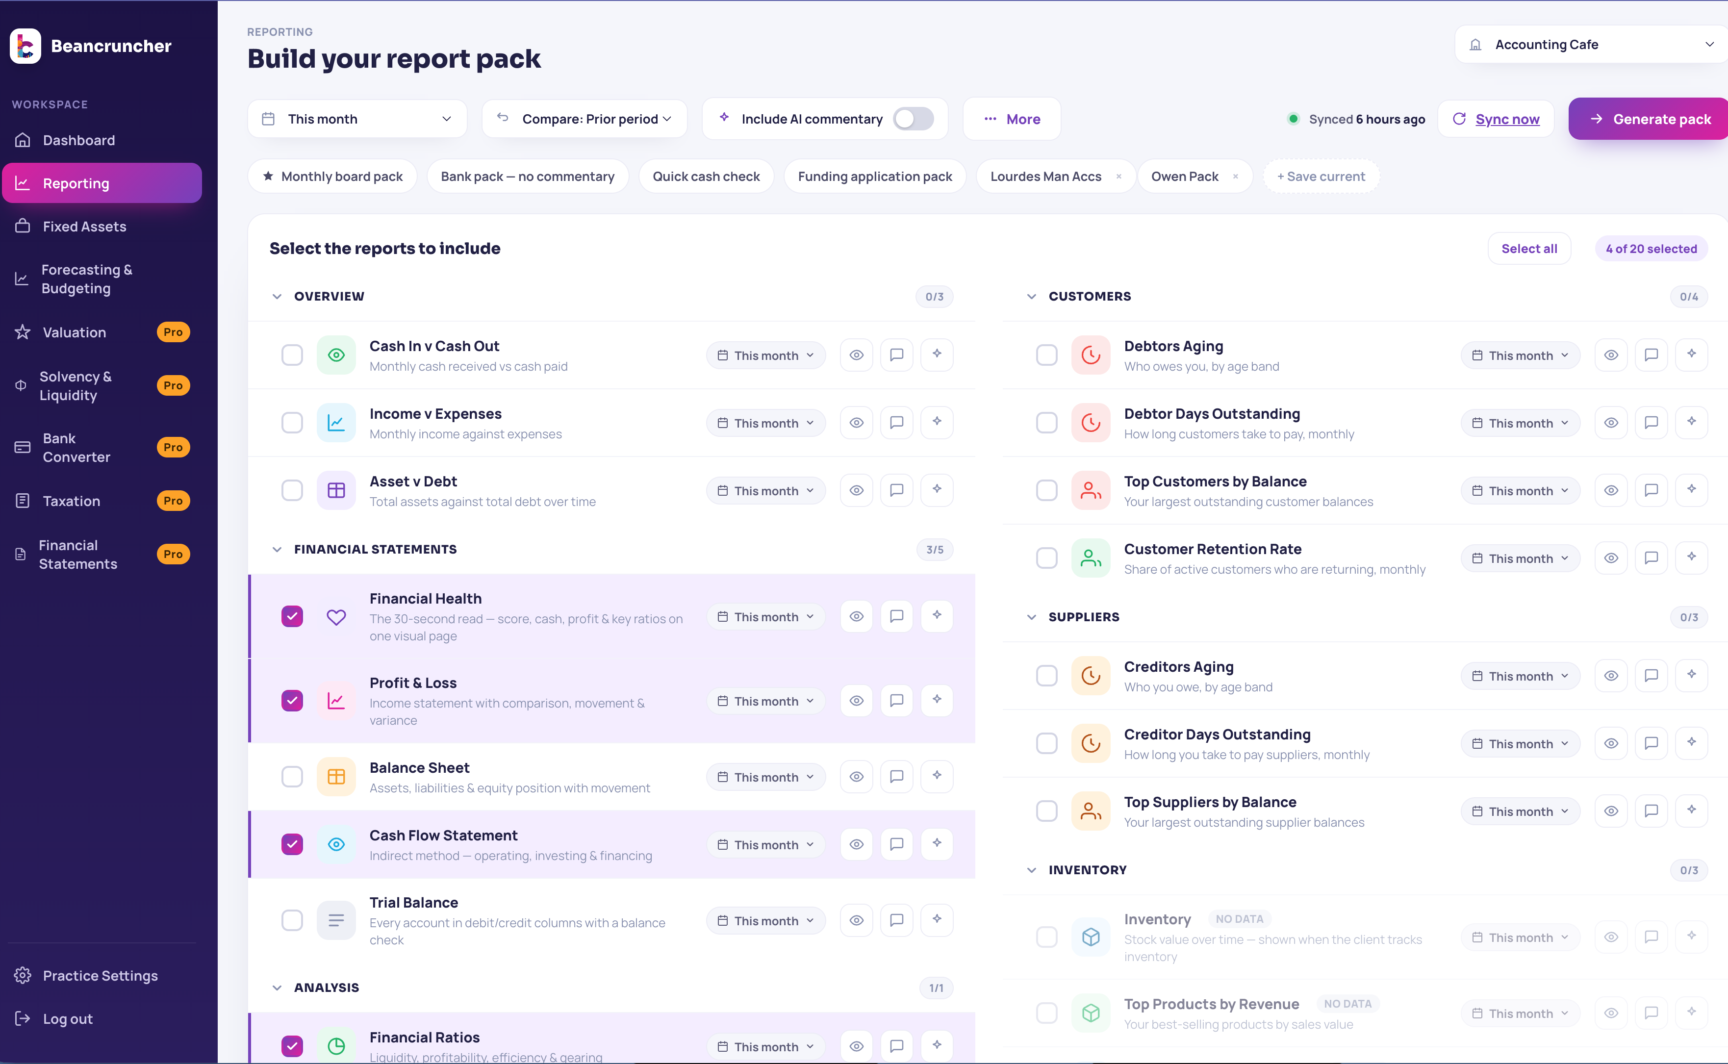Toggle Include AI commentary switch

click(x=913, y=119)
